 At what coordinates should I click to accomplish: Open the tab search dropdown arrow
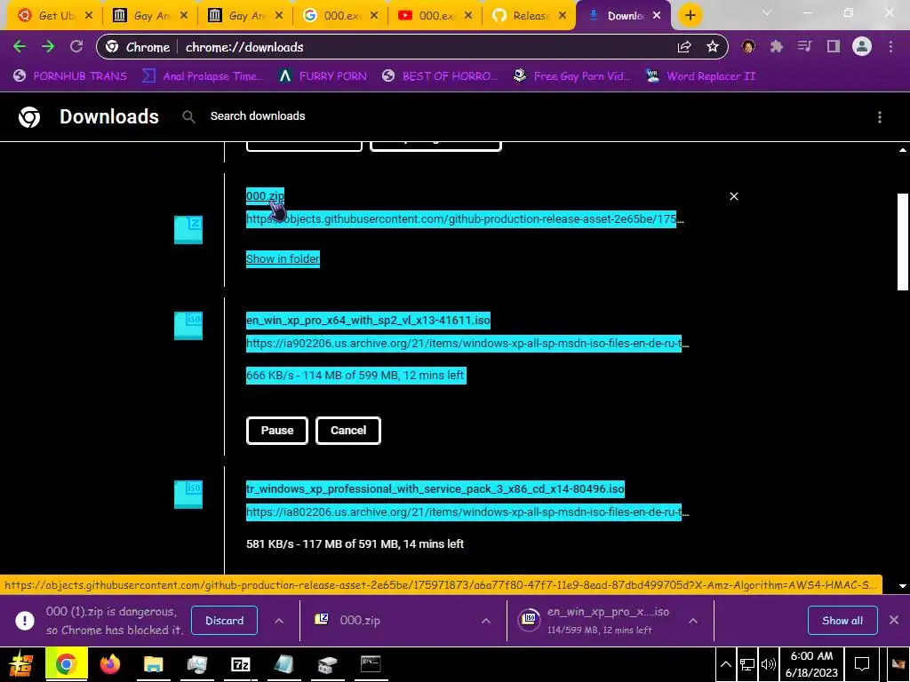coord(767,12)
